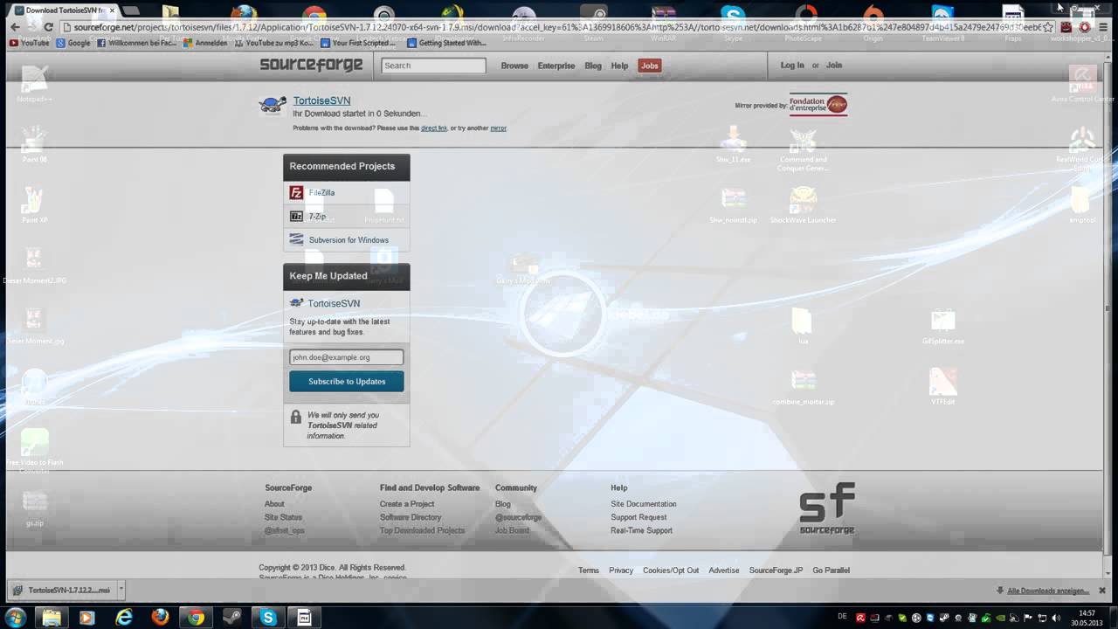
Task: Open Site Documentation footer link
Action: [644, 504]
